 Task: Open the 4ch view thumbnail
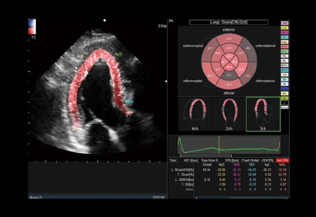pyautogui.click(x=195, y=114)
